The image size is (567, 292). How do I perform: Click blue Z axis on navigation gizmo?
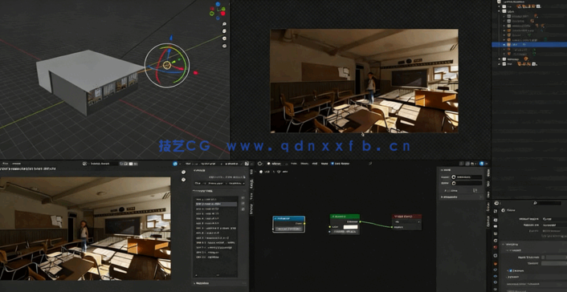pyautogui.click(x=218, y=4)
